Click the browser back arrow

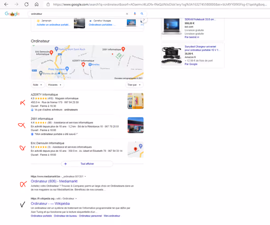click(6, 4)
